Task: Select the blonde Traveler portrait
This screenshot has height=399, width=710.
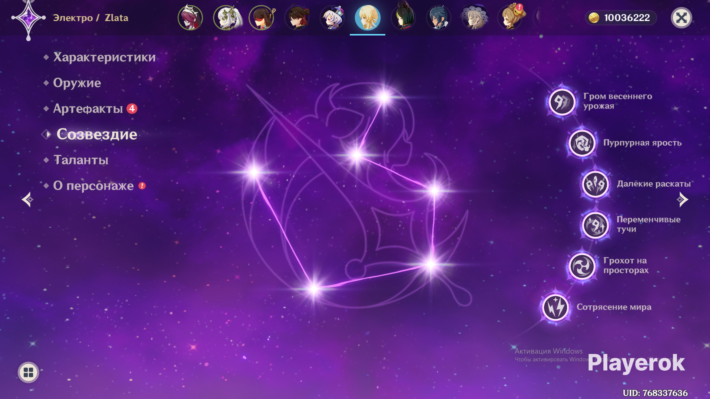Action: [367, 18]
